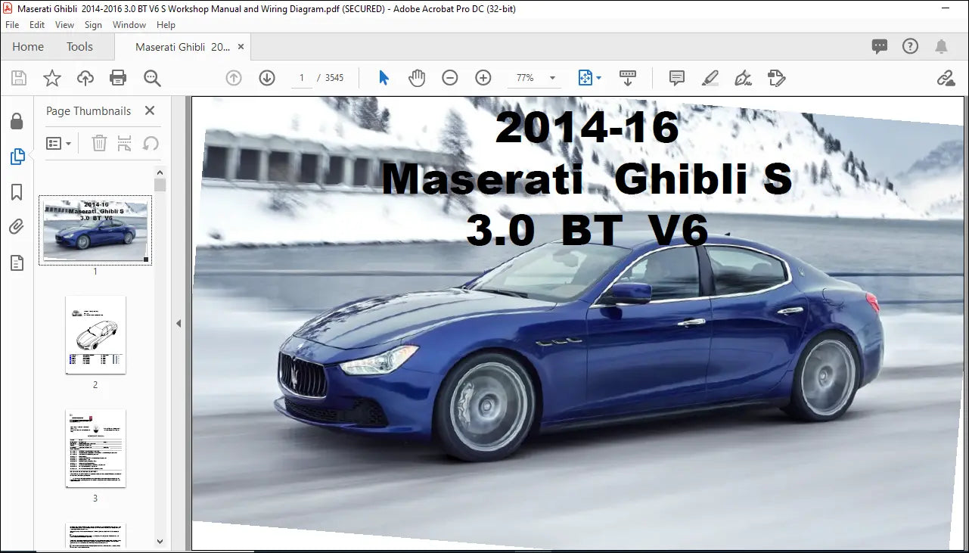Screen dimensions: 969x553
Task: Zoom in using the plus icon
Action: [x=483, y=77]
